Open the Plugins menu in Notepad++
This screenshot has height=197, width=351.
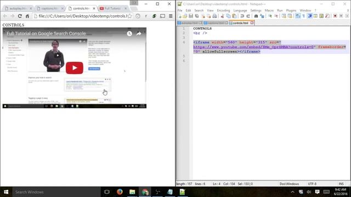pos(291,10)
